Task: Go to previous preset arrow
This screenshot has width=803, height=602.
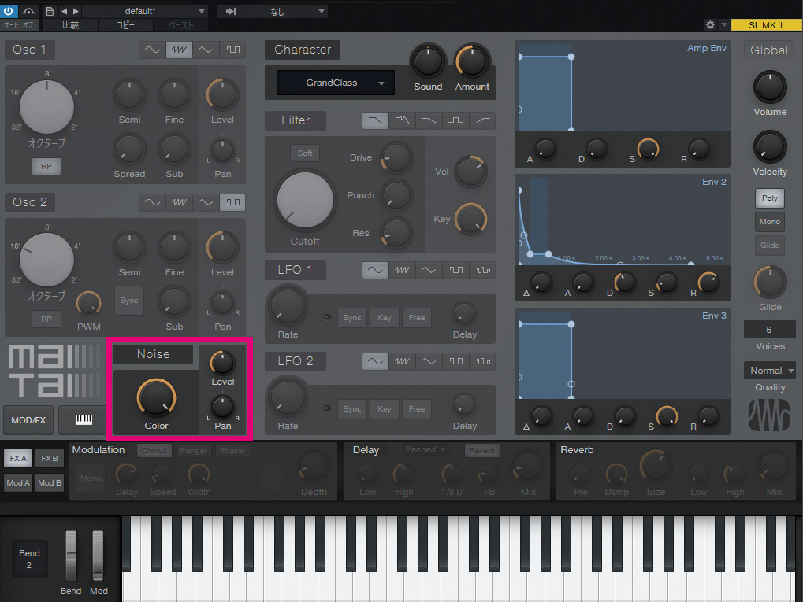Action: tap(64, 11)
